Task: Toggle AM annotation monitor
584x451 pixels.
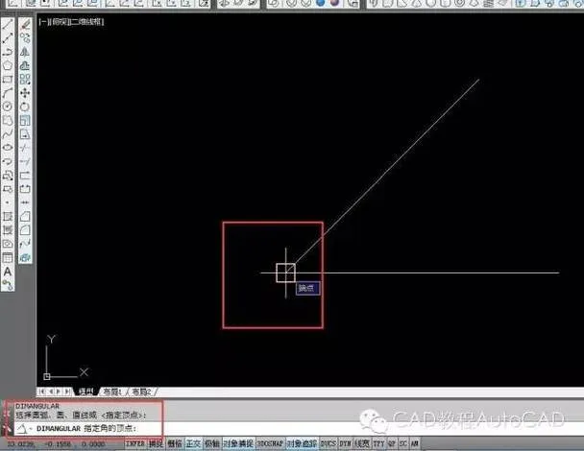Action: pos(415,443)
